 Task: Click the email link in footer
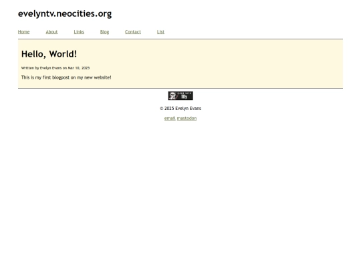(x=170, y=119)
